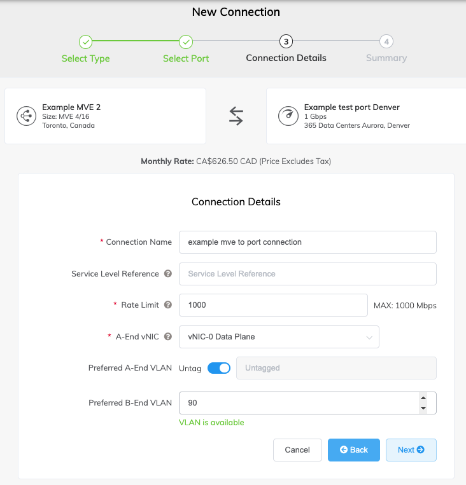Click the Next button

click(411, 450)
